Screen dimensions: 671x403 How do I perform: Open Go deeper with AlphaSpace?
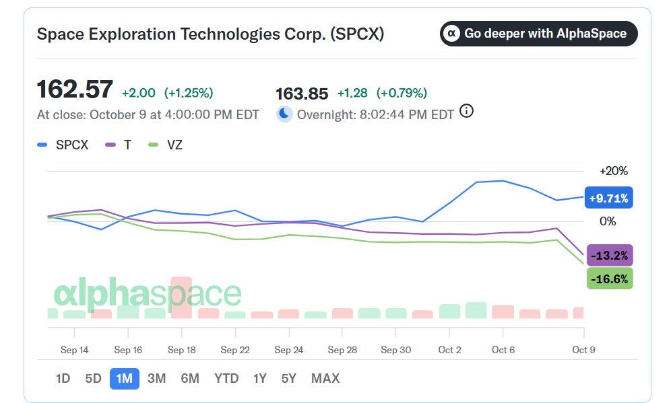point(538,34)
